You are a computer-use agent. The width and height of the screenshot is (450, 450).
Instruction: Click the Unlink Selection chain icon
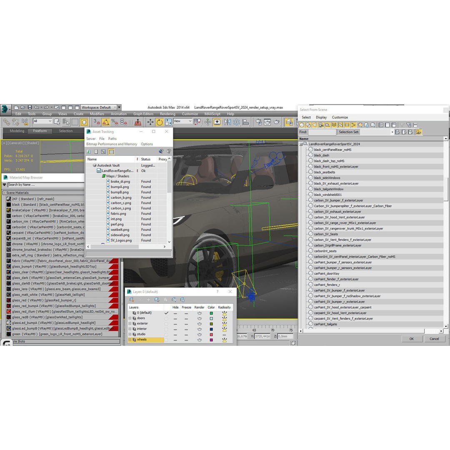click(x=15, y=122)
